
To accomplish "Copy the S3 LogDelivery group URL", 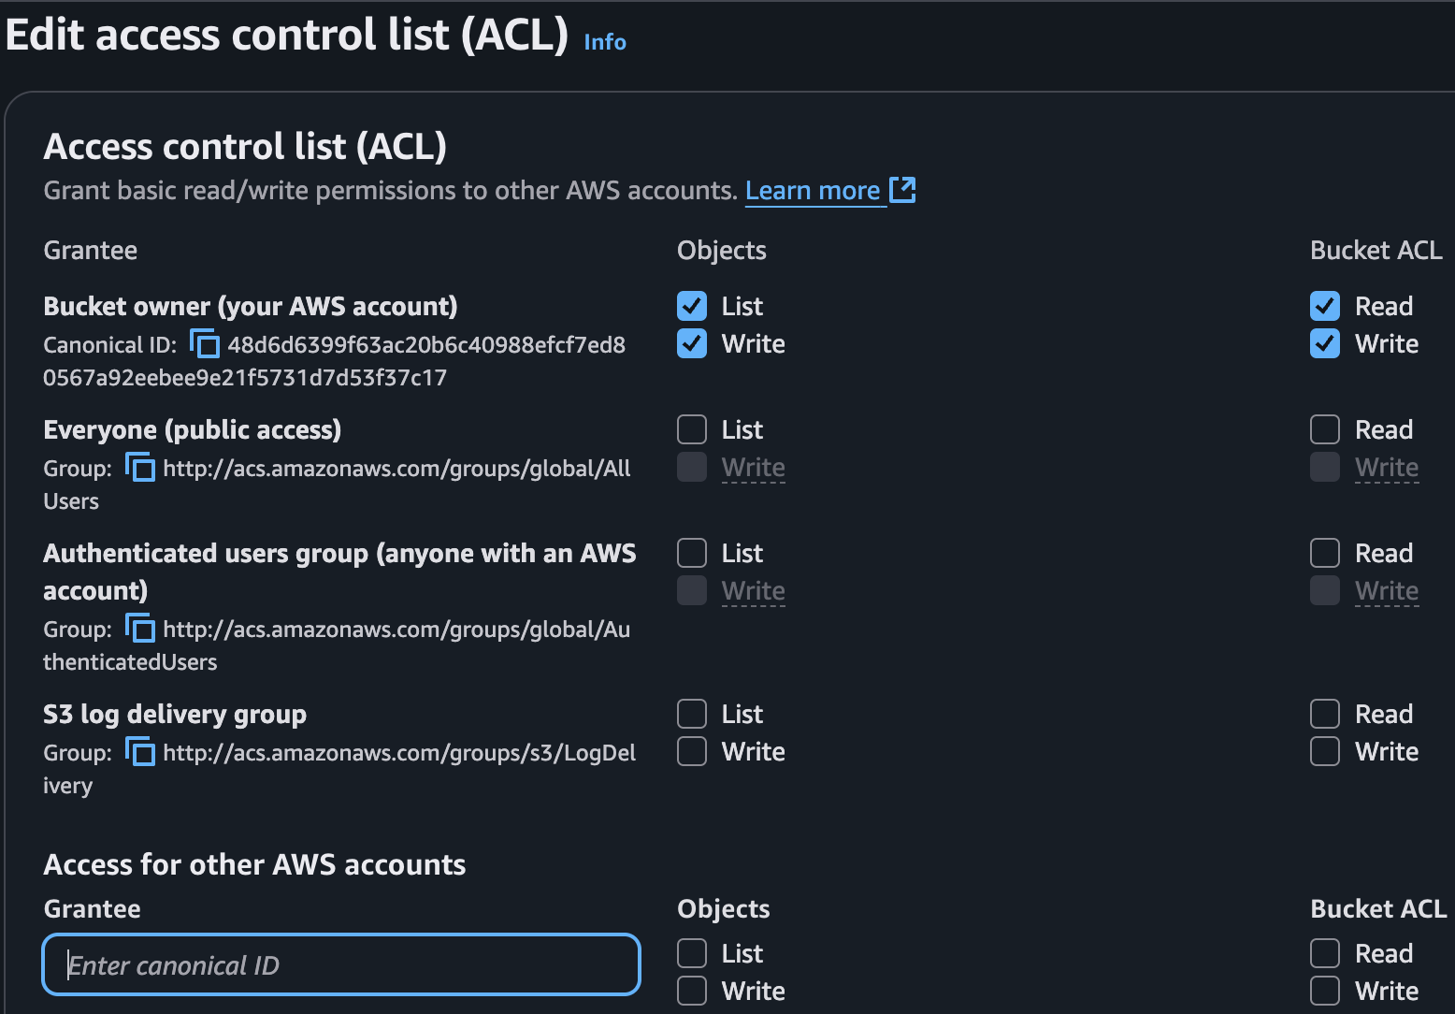I will click(140, 752).
